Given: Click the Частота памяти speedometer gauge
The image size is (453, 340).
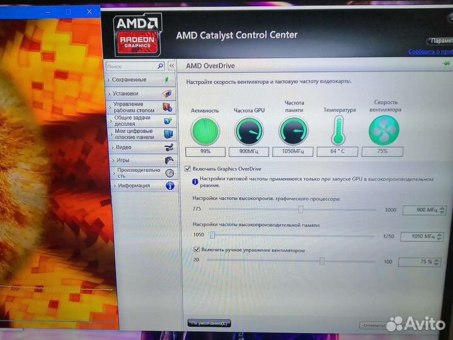Looking at the screenshot, I should pos(293,130).
